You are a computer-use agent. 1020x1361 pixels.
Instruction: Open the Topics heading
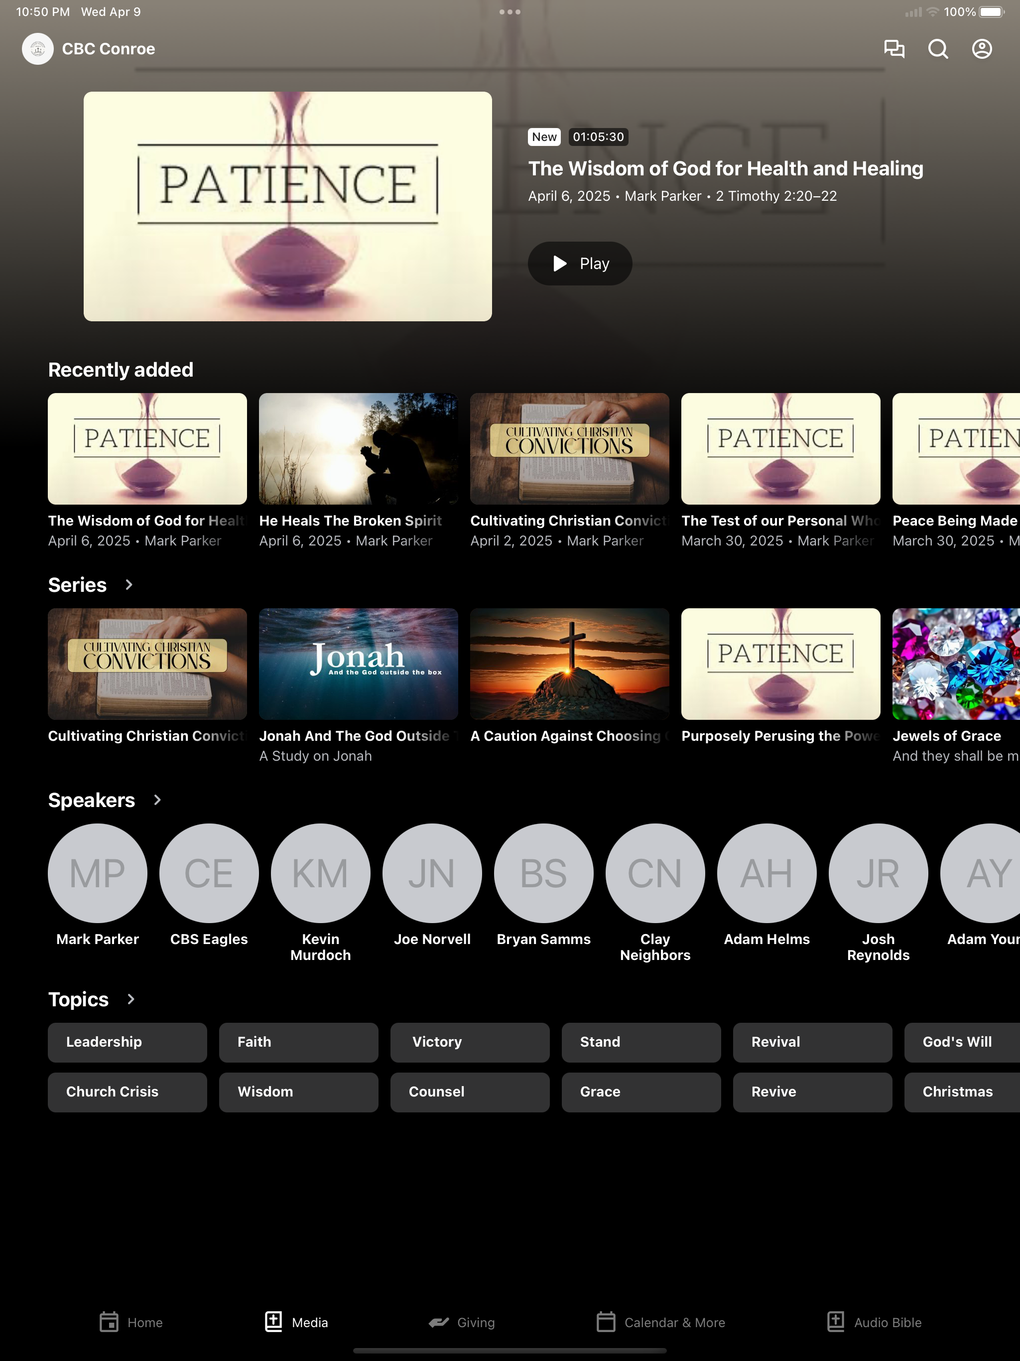click(x=79, y=999)
